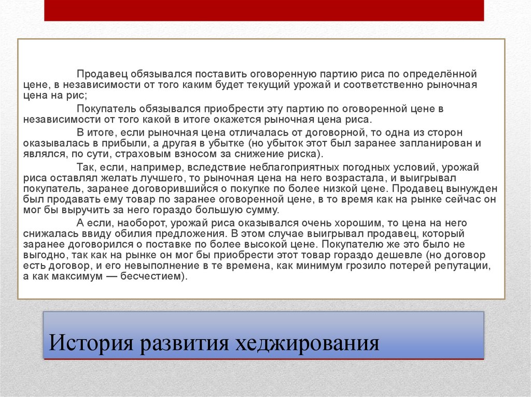Image resolution: width=531 pixels, height=397 pixels.
Task: Click the red decorative bar at the top
Action: (x=264, y=10)
